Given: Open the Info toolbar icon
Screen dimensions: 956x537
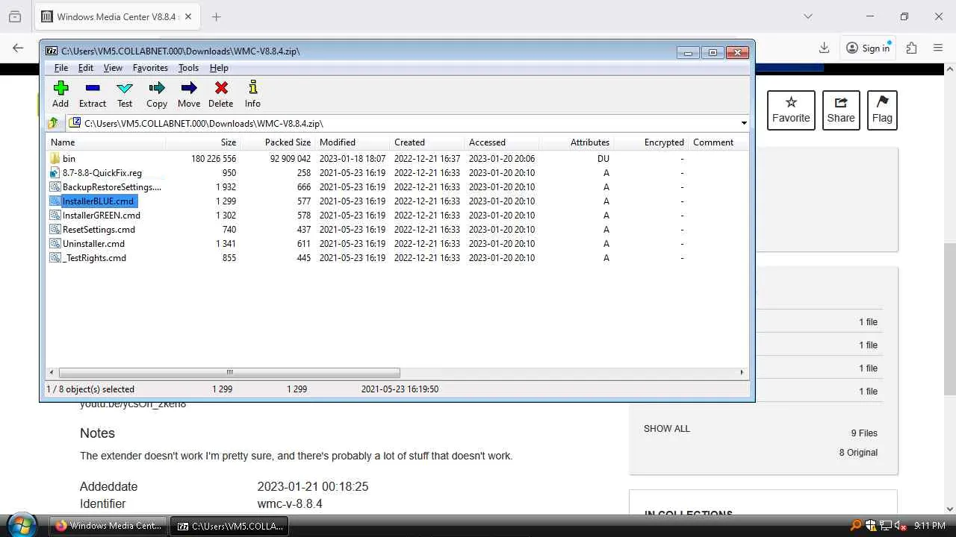Looking at the screenshot, I should coord(252,94).
